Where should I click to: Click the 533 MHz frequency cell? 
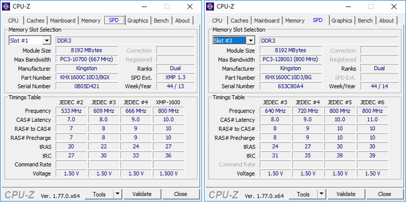click(72, 111)
